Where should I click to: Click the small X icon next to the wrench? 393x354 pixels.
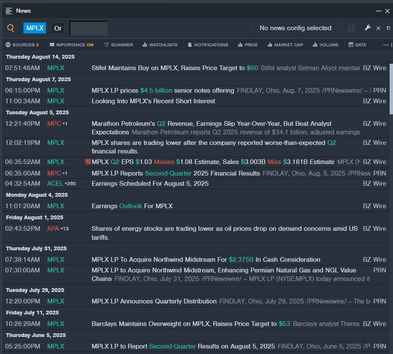[379, 28]
